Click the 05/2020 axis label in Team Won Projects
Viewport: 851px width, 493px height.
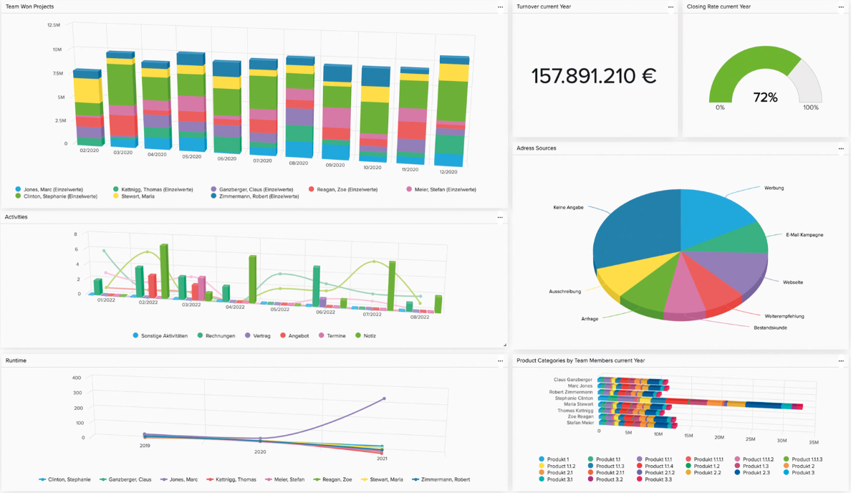click(x=191, y=156)
